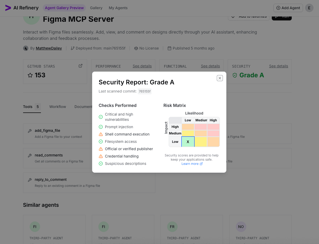319x244 pixels.
Task: Visit MatthewDailey's profile link
Action: (49, 48)
